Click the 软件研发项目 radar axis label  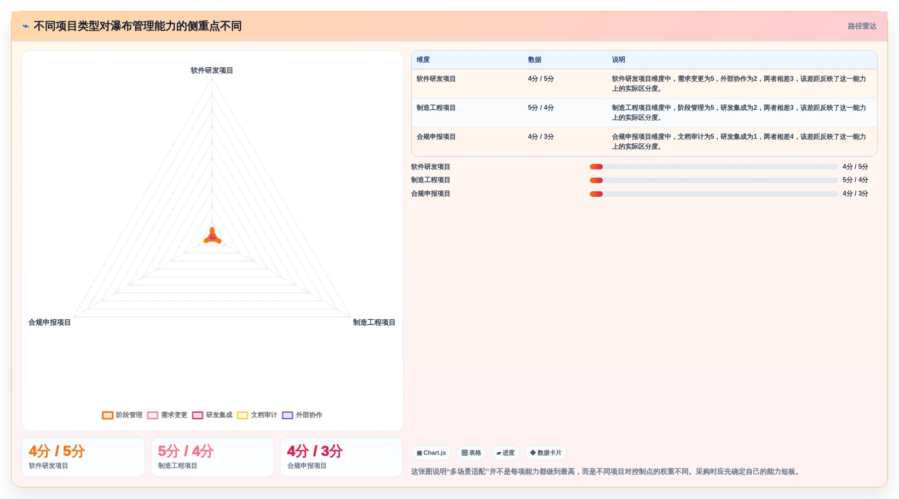[212, 71]
